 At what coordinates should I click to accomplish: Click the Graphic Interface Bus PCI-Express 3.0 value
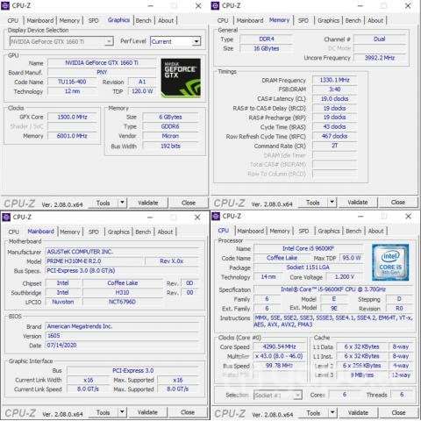click(133, 370)
